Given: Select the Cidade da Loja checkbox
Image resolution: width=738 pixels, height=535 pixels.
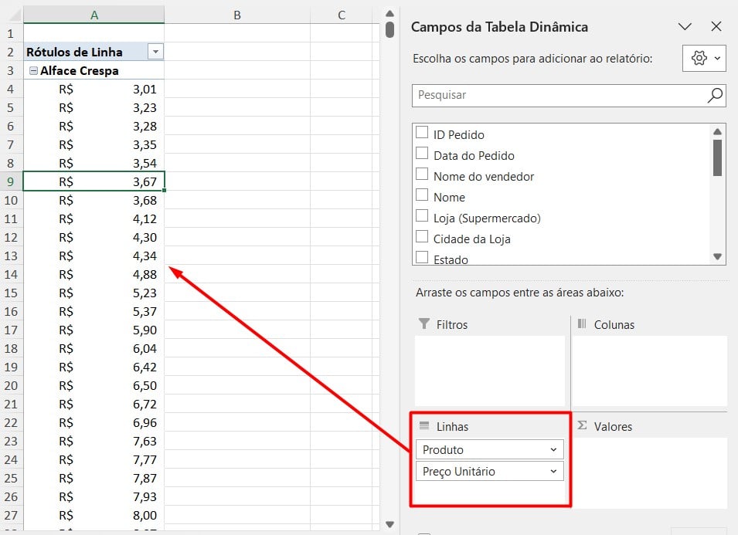Looking at the screenshot, I should pos(422,237).
